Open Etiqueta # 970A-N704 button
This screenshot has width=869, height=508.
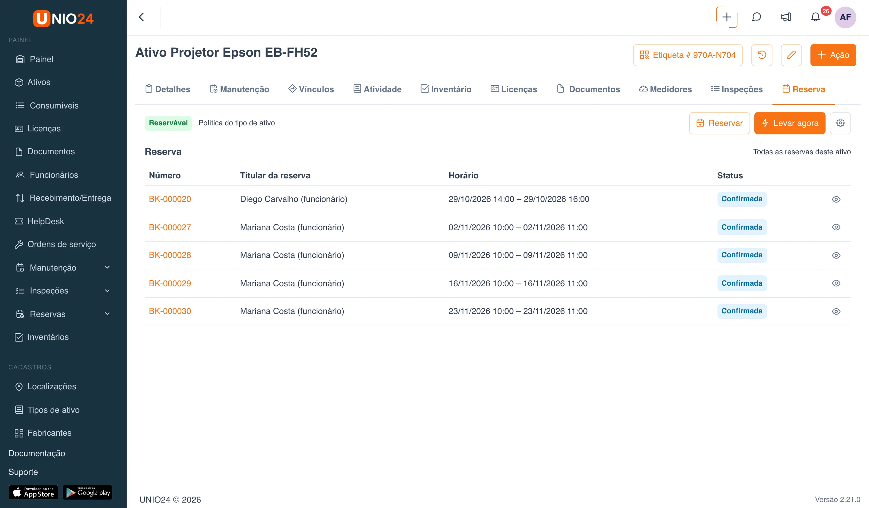click(x=687, y=55)
